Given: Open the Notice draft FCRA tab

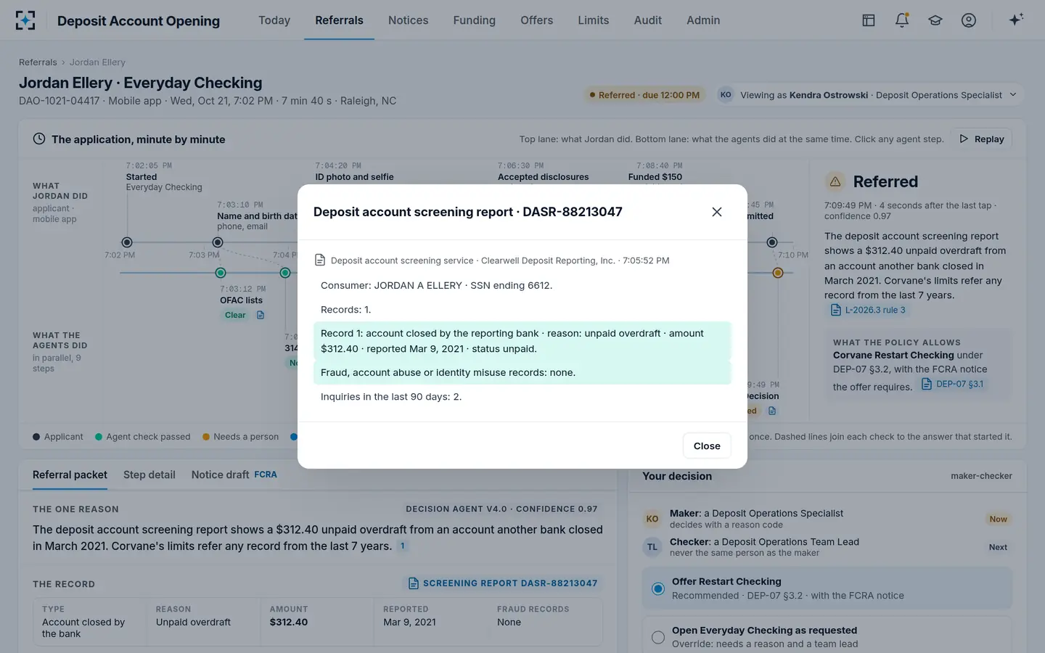Looking at the screenshot, I should [x=234, y=475].
